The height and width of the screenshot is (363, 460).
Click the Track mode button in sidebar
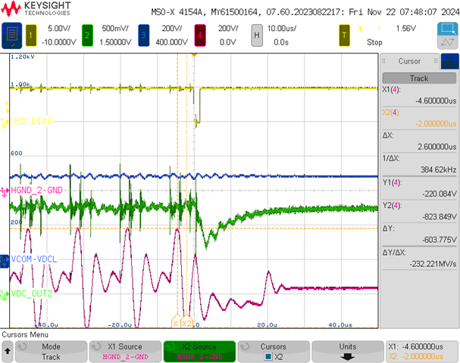point(419,79)
